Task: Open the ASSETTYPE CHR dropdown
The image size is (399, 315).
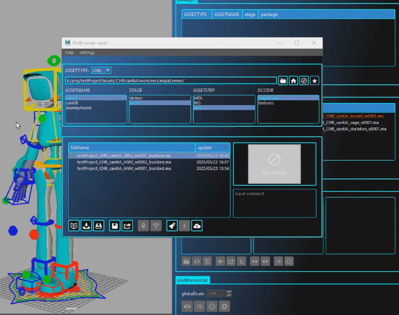Action: pyautogui.click(x=101, y=70)
